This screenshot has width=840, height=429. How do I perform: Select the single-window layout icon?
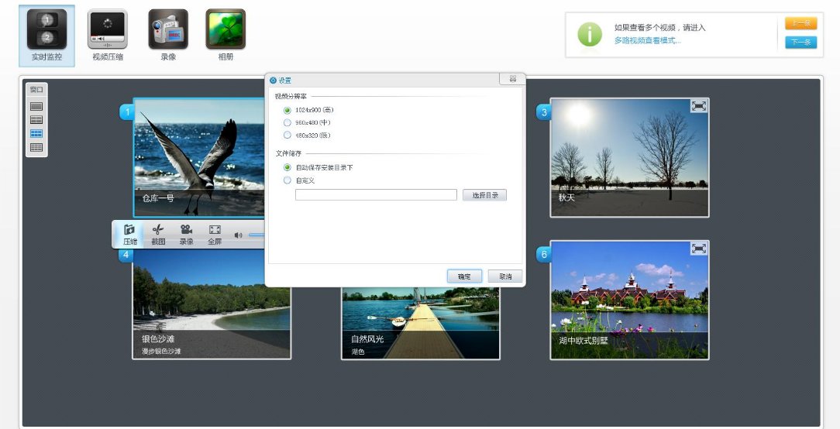click(x=36, y=106)
